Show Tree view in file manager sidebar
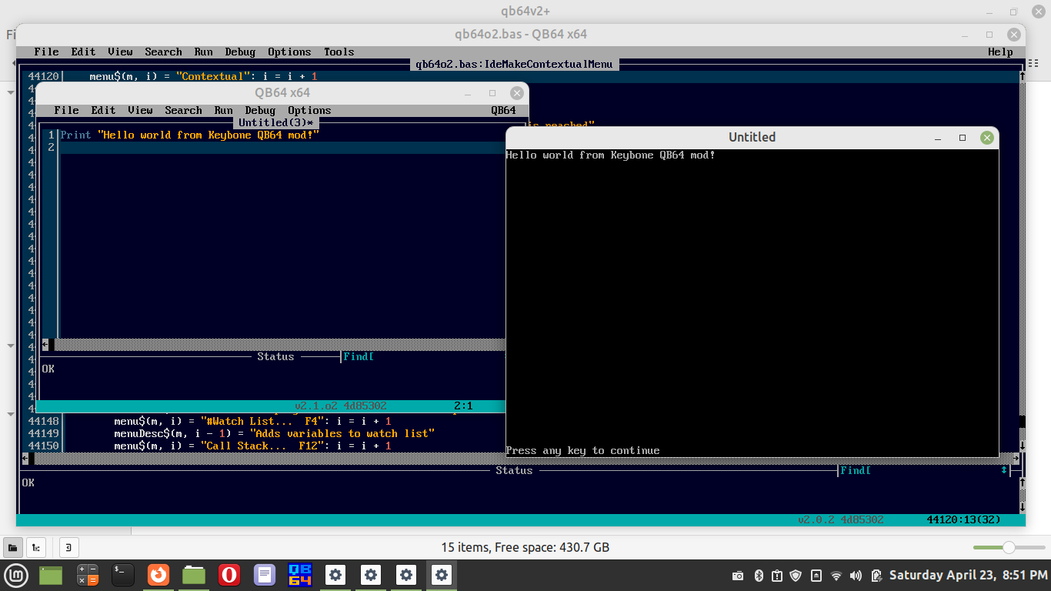Screen dimensions: 1051x591 tap(35, 547)
